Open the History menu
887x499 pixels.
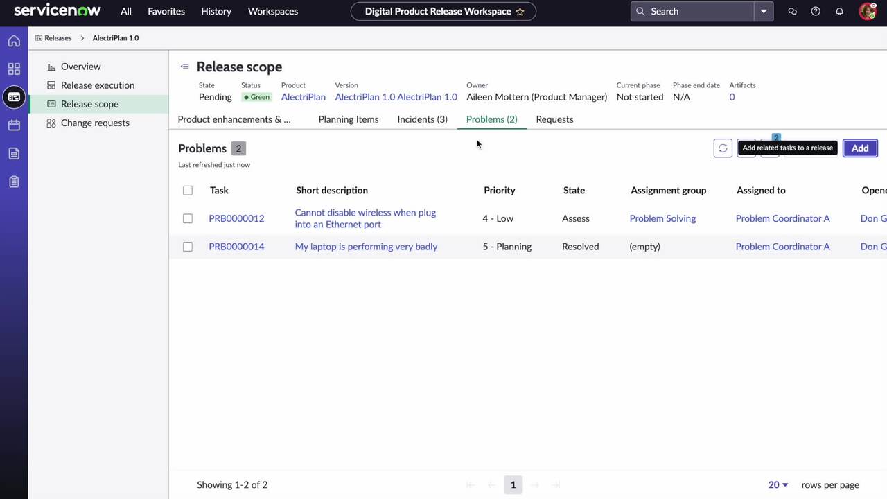click(x=216, y=11)
